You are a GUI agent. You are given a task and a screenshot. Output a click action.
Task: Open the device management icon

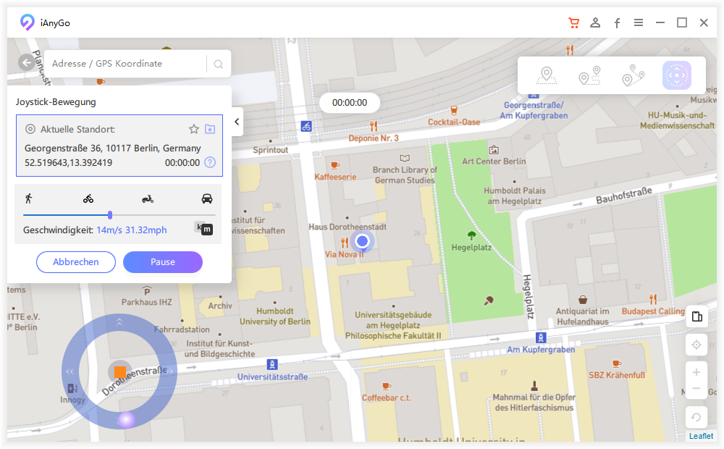pyautogui.click(x=696, y=316)
